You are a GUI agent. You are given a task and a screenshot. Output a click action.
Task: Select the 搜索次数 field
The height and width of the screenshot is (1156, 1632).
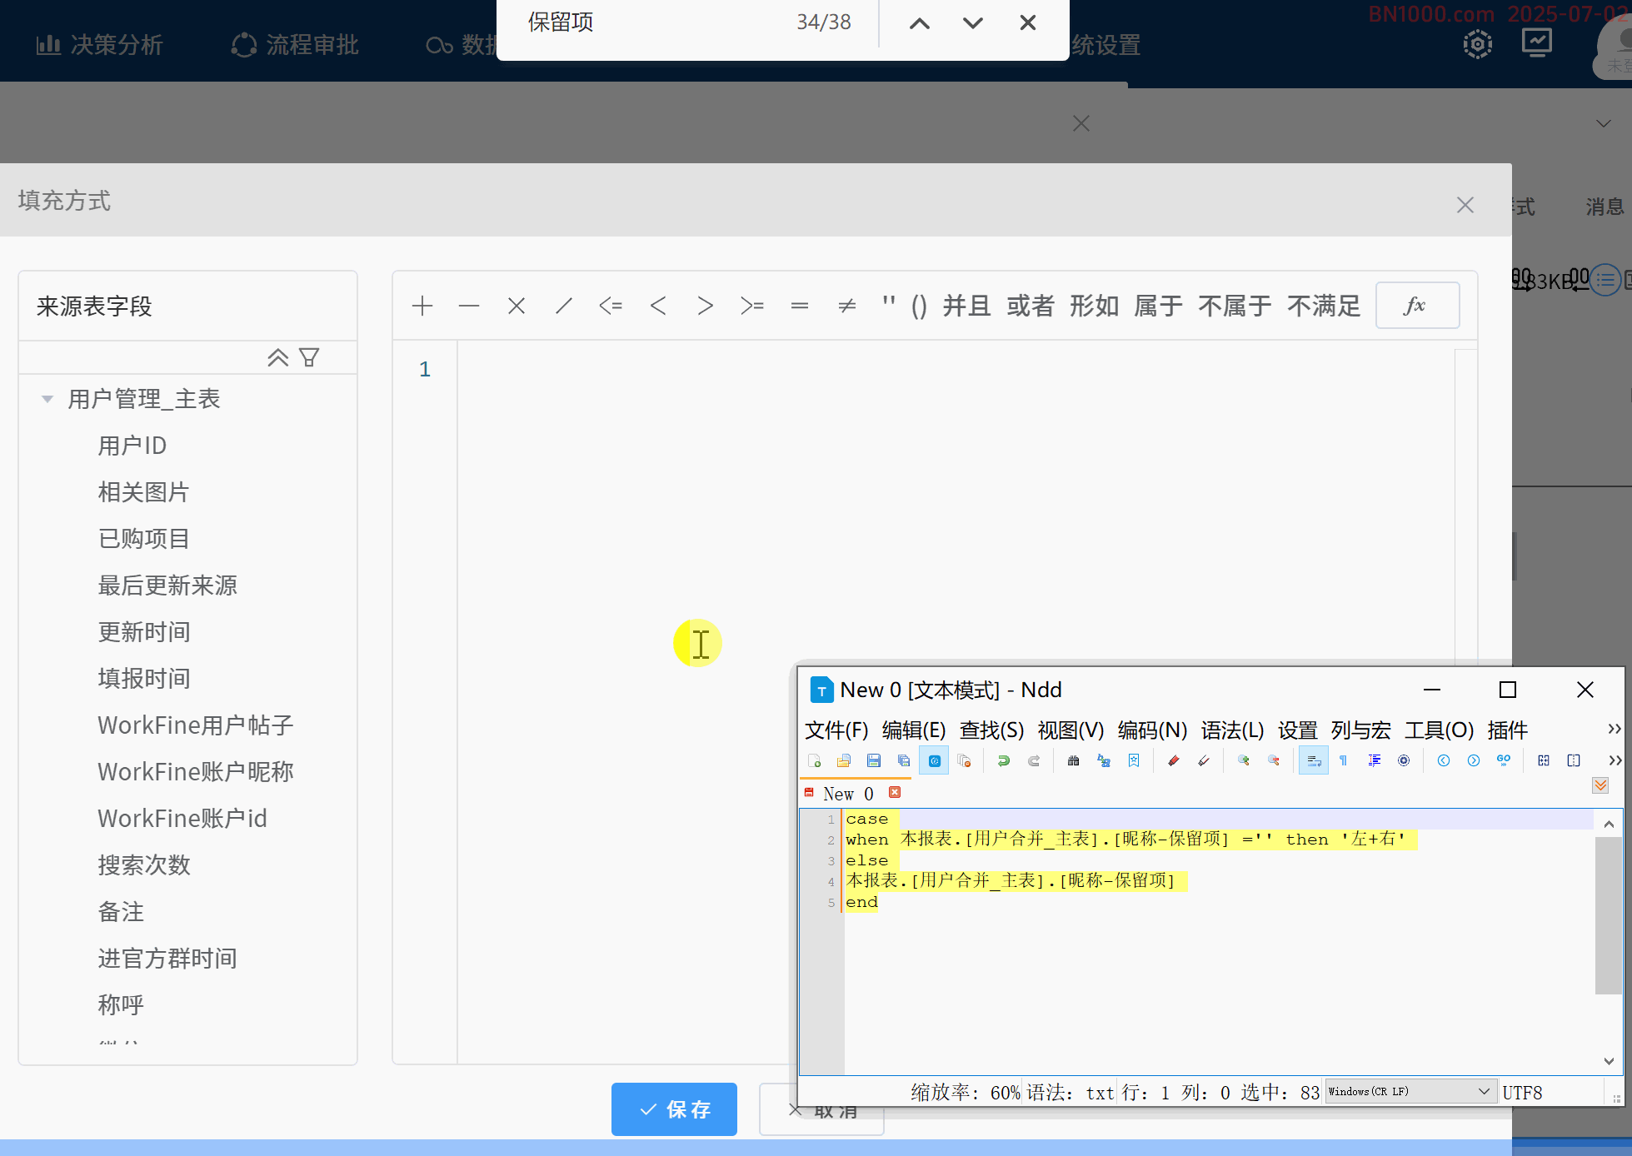point(144,865)
